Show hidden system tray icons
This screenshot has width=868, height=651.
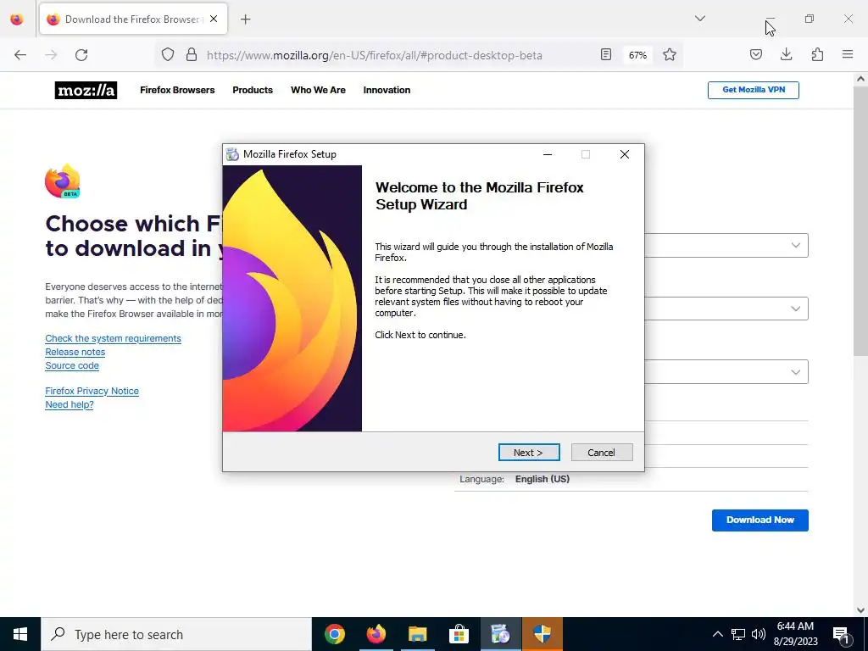click(717, 634)
